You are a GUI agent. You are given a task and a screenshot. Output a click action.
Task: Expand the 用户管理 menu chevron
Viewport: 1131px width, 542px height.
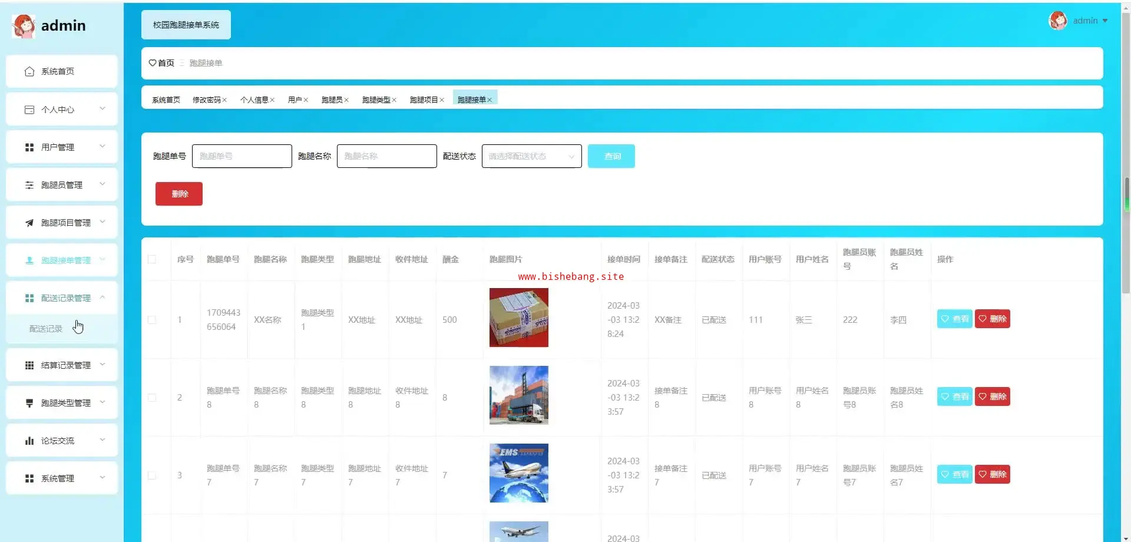click(x=102, y=146)
